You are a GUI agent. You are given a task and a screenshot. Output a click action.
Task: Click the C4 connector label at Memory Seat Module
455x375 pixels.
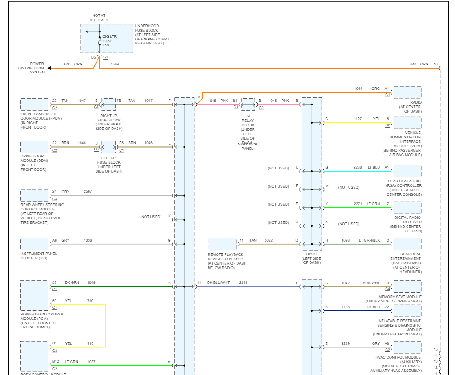[387, 289]
